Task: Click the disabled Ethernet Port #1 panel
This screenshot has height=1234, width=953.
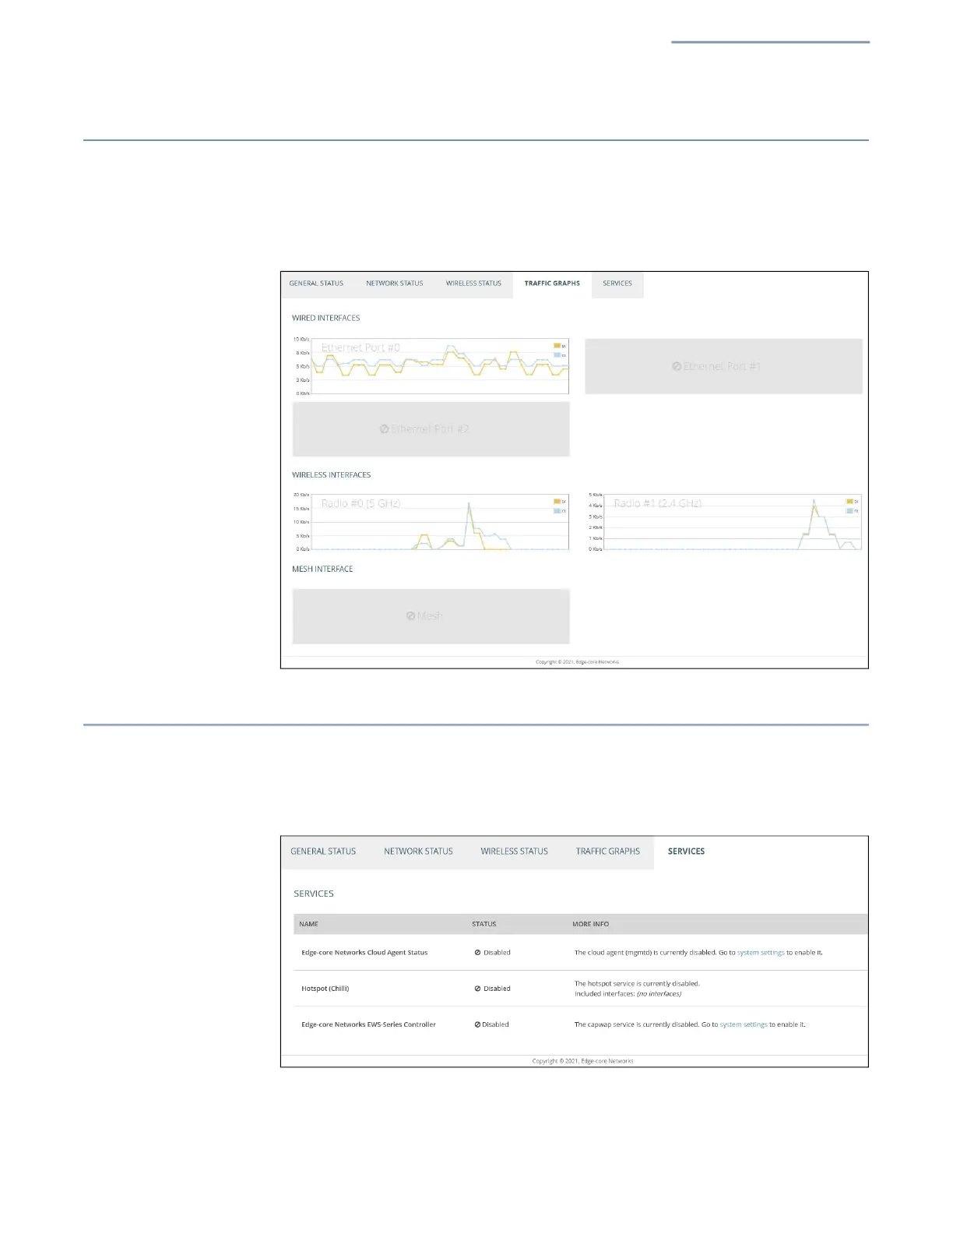Action: [723, 366]
